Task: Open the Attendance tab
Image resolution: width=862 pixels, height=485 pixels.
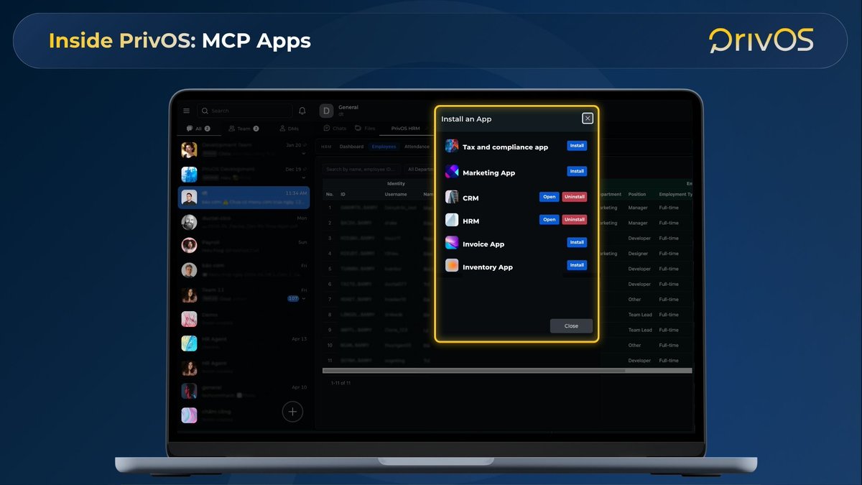Action: (x=417, y=147)
